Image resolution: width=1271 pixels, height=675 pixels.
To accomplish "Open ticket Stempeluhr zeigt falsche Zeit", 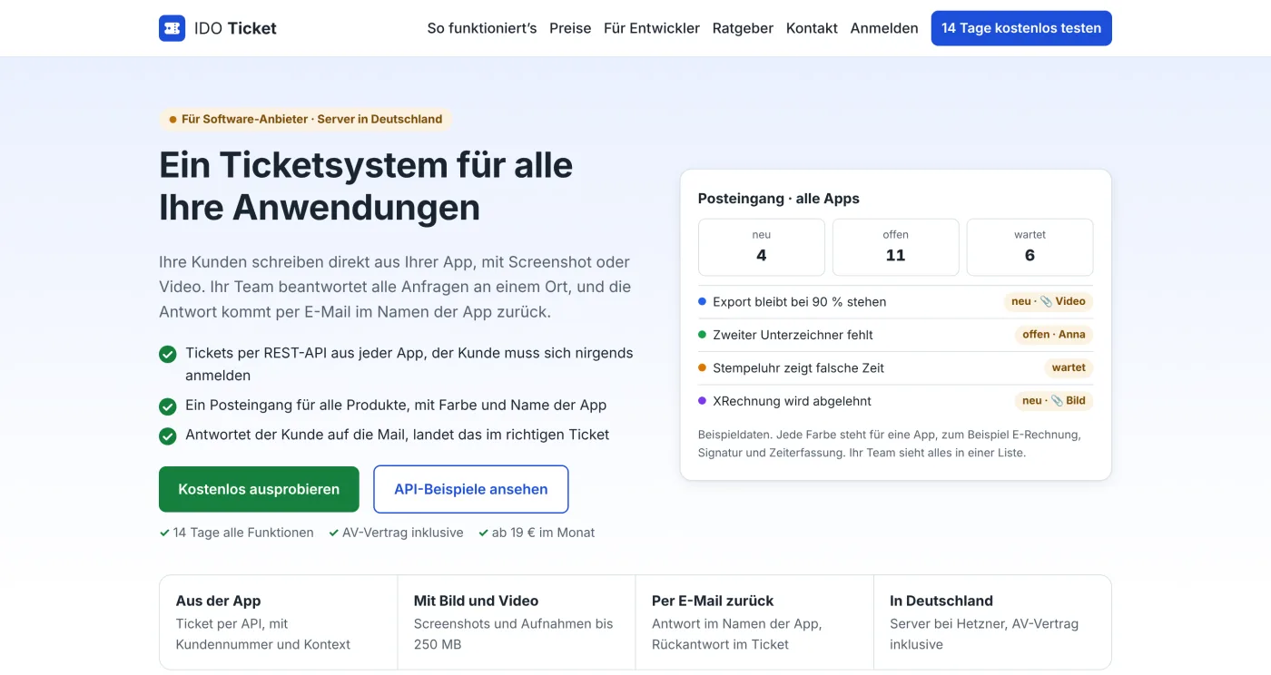I will click(x=896, y=367).
